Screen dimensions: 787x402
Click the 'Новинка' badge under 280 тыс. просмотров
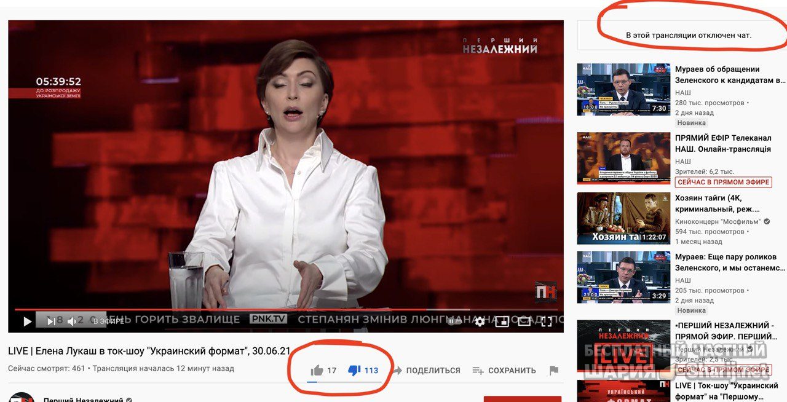tap(691, 123)
